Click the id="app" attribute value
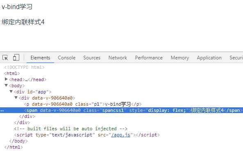Viewport: 243px width, 154px height. click(x=42, y=92)
